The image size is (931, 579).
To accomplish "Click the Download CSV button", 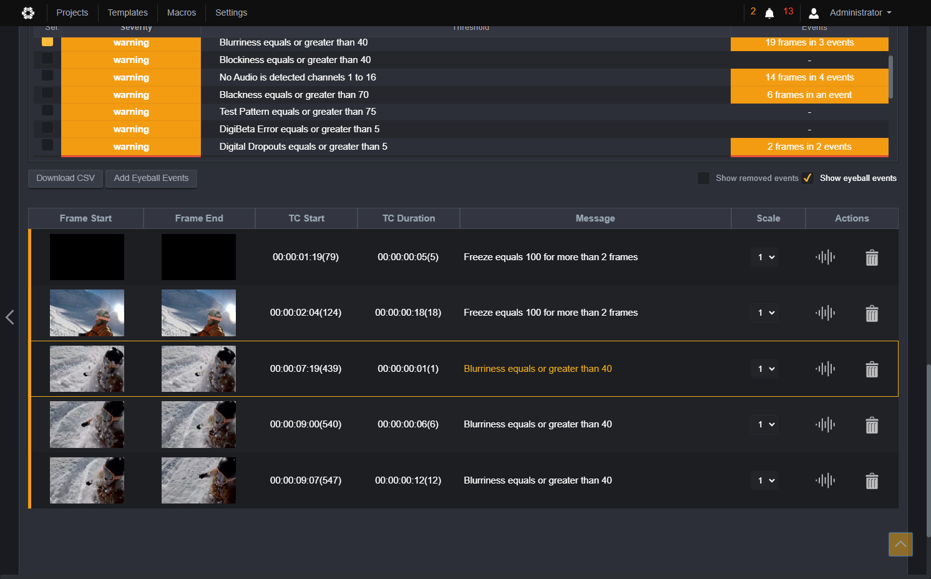I will point(66,178).
